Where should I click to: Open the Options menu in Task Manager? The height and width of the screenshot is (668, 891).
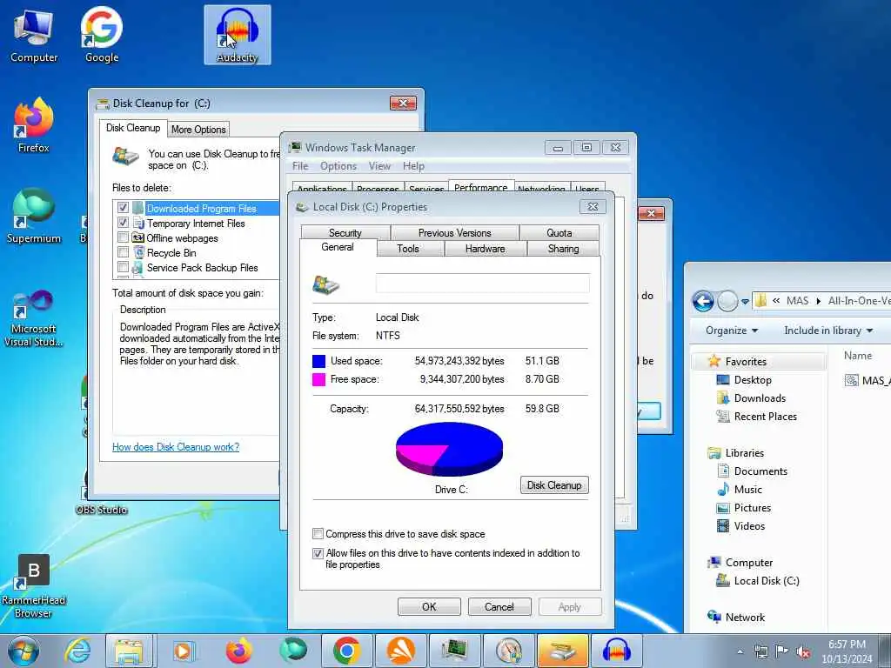(x=338, y=166)
